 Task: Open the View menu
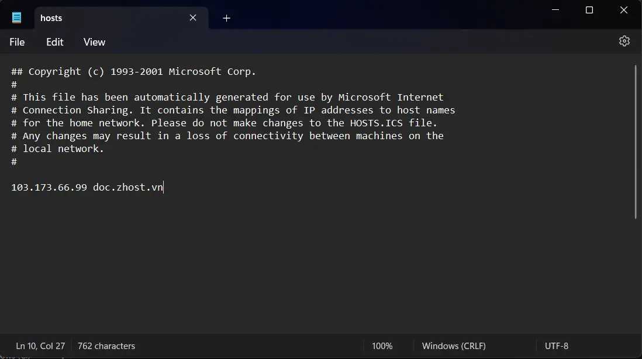94,42
